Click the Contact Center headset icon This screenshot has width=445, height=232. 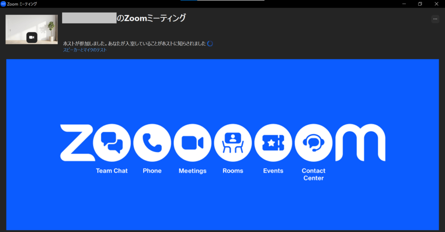[x=313, y=143]
